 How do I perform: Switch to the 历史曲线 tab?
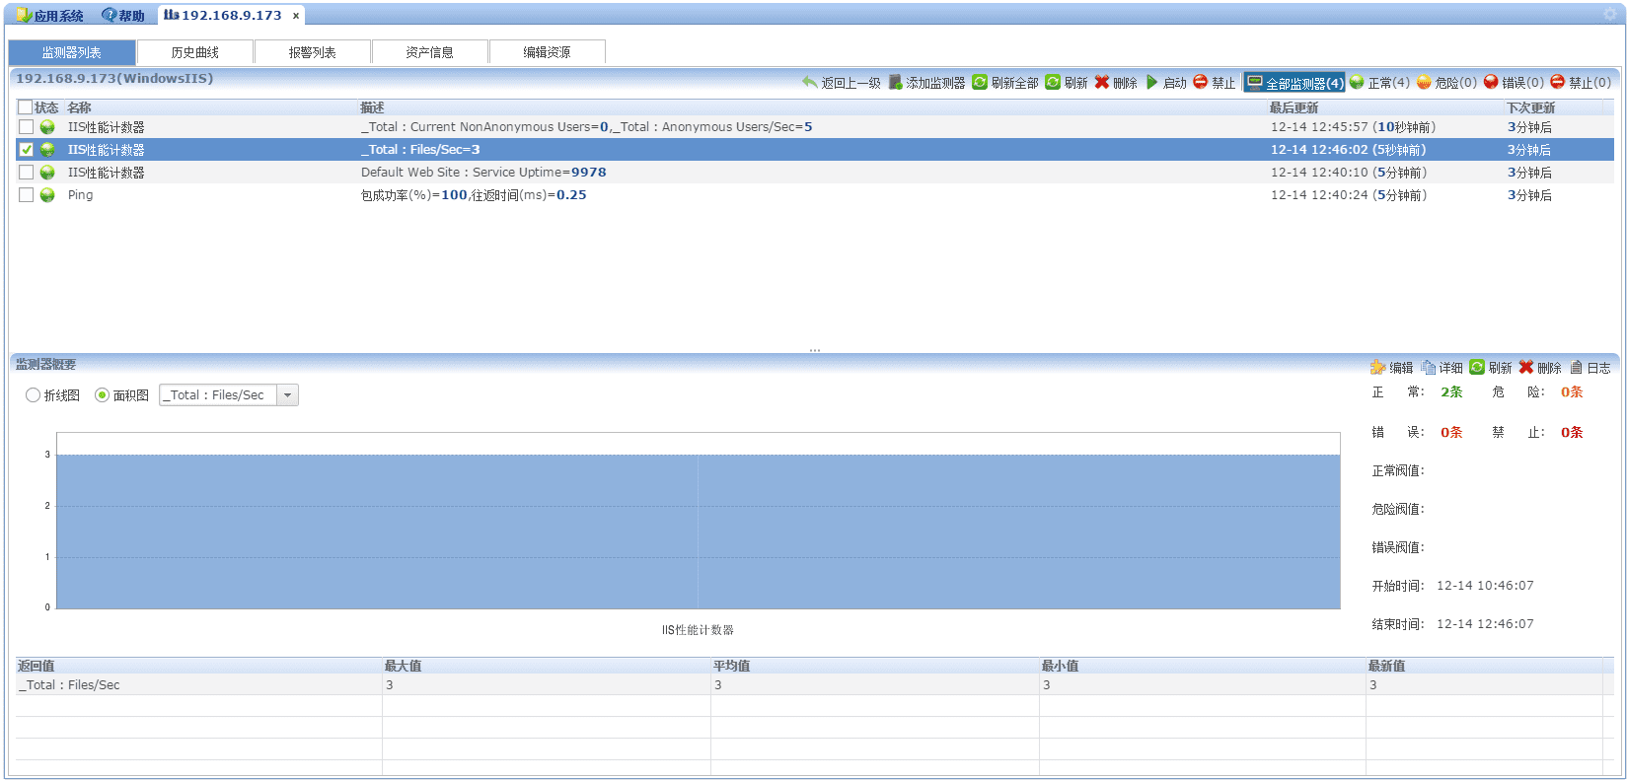(195, 52)
